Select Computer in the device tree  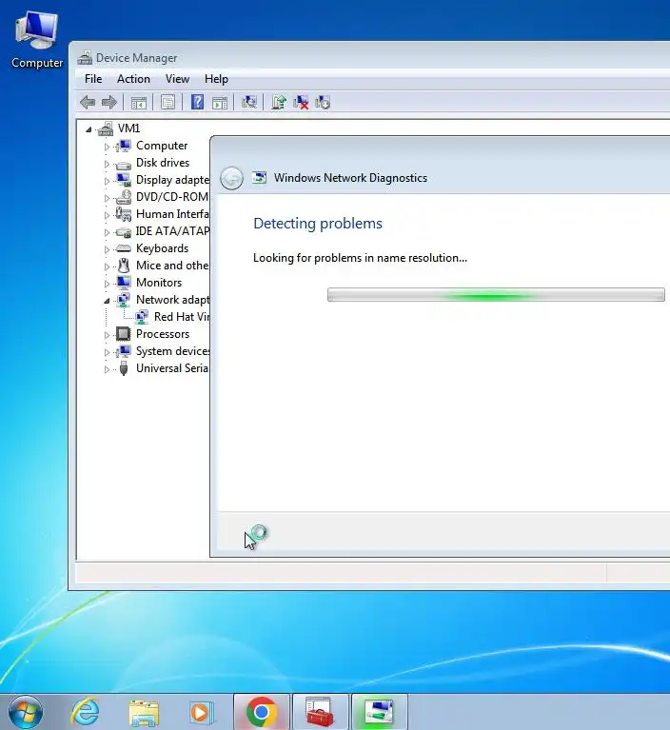pos(162,146)
